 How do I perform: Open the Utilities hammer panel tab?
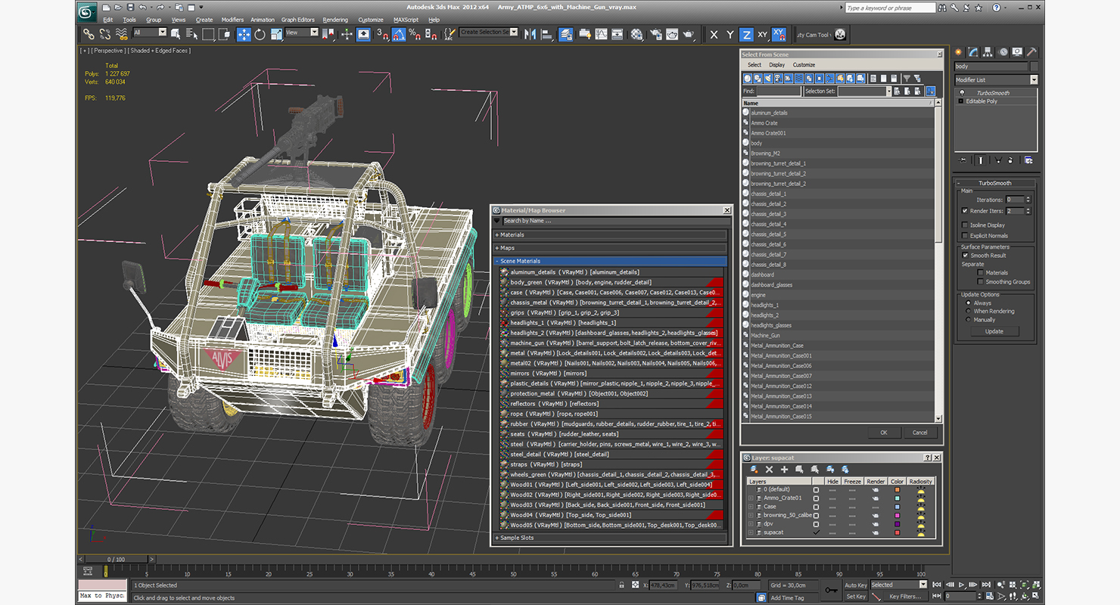[x=1031, y=52]
